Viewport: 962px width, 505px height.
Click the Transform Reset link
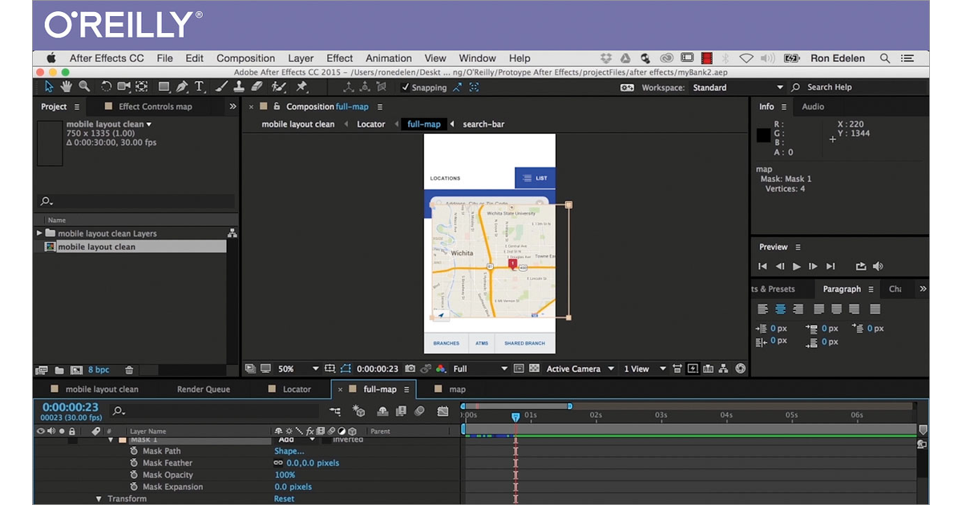click(284, 499)
